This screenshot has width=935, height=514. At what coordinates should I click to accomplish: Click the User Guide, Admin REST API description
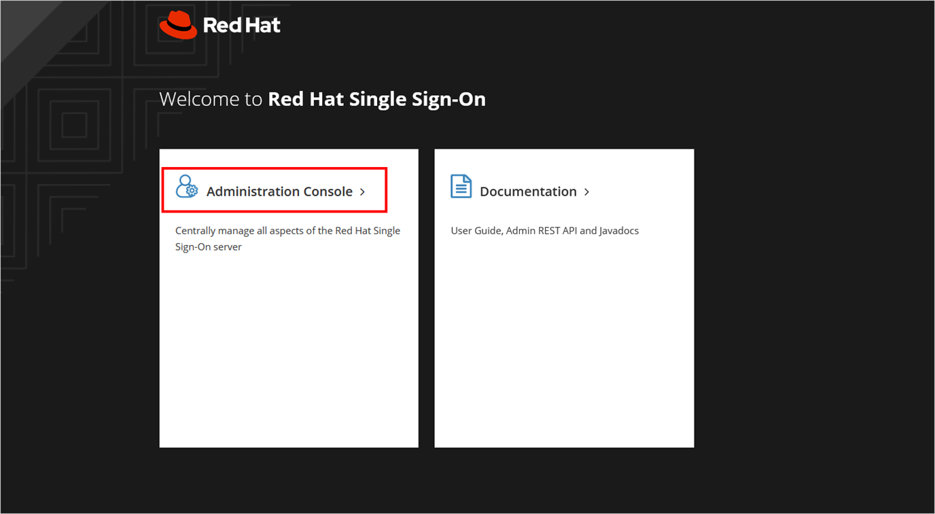point(544,230)
